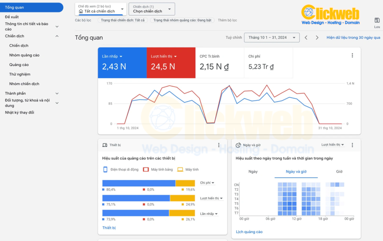Open the date range dropdown Tháng 10
The height and width of the screenshot is (241, 383).
click(x=272, y=37)
